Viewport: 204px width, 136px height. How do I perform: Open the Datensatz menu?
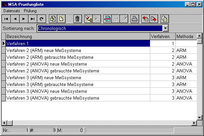coord(12,11)
